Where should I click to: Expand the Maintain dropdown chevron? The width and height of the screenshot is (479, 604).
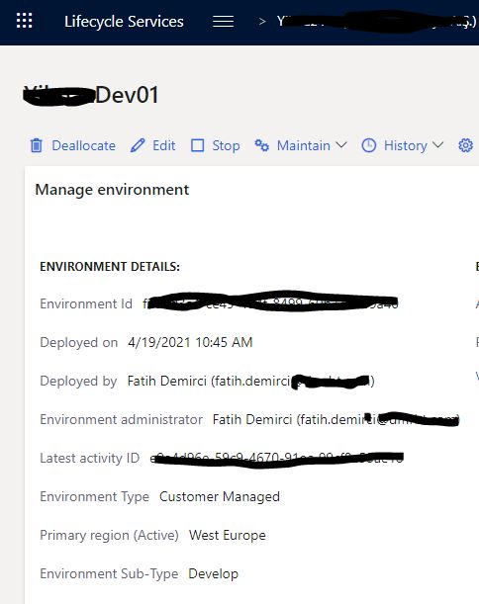point(341,145)
